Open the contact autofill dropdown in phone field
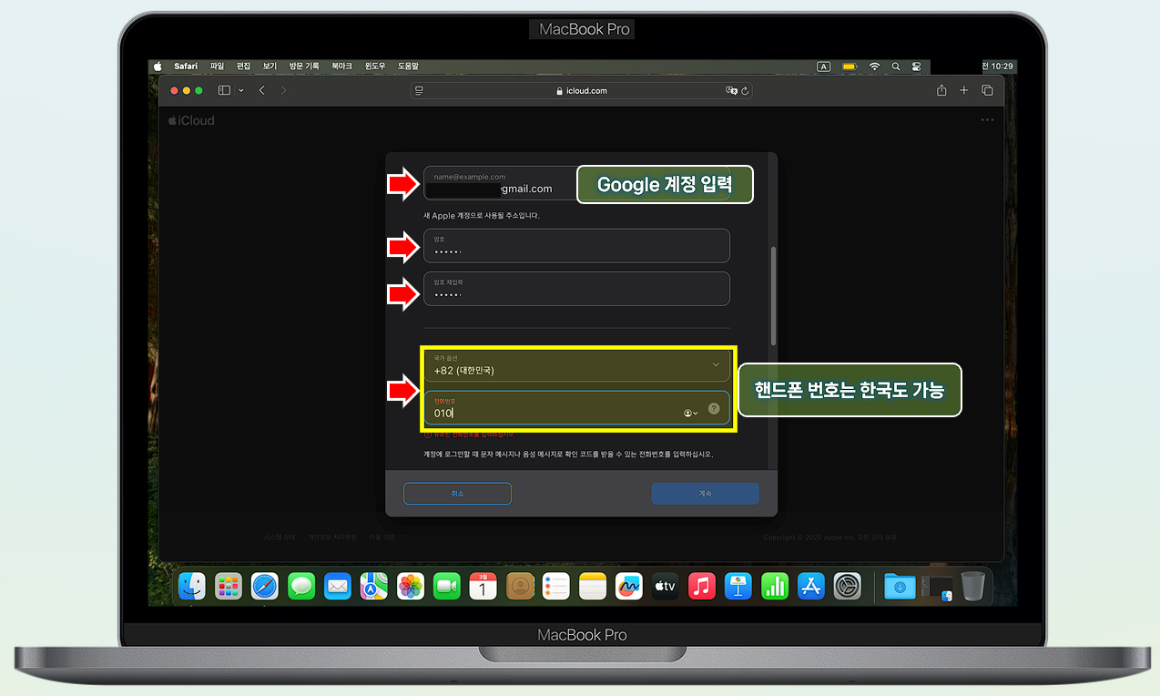The height and width of the screenshot is (696, 1160). coord(691,413)
